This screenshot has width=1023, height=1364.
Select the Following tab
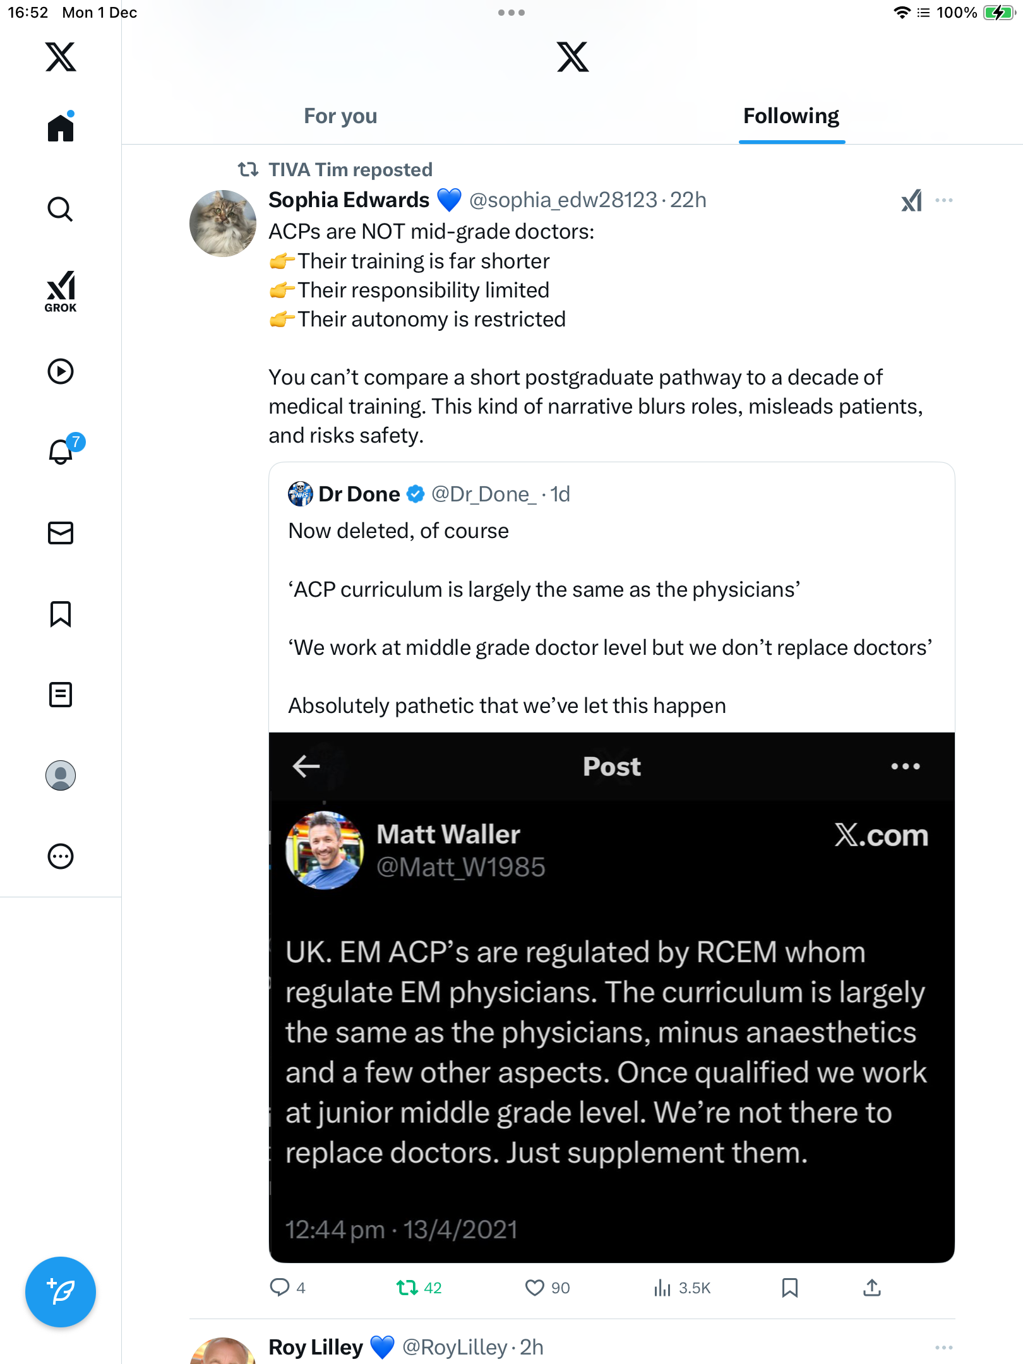coord(791,116)
